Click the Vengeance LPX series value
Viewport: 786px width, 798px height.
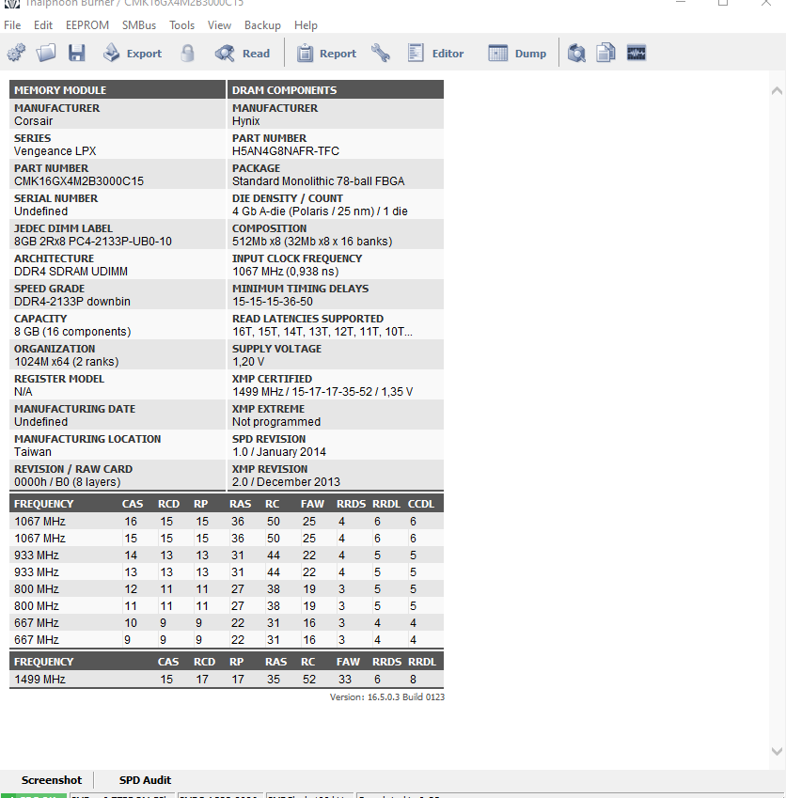pyautogui.click(x=55, y=151)
